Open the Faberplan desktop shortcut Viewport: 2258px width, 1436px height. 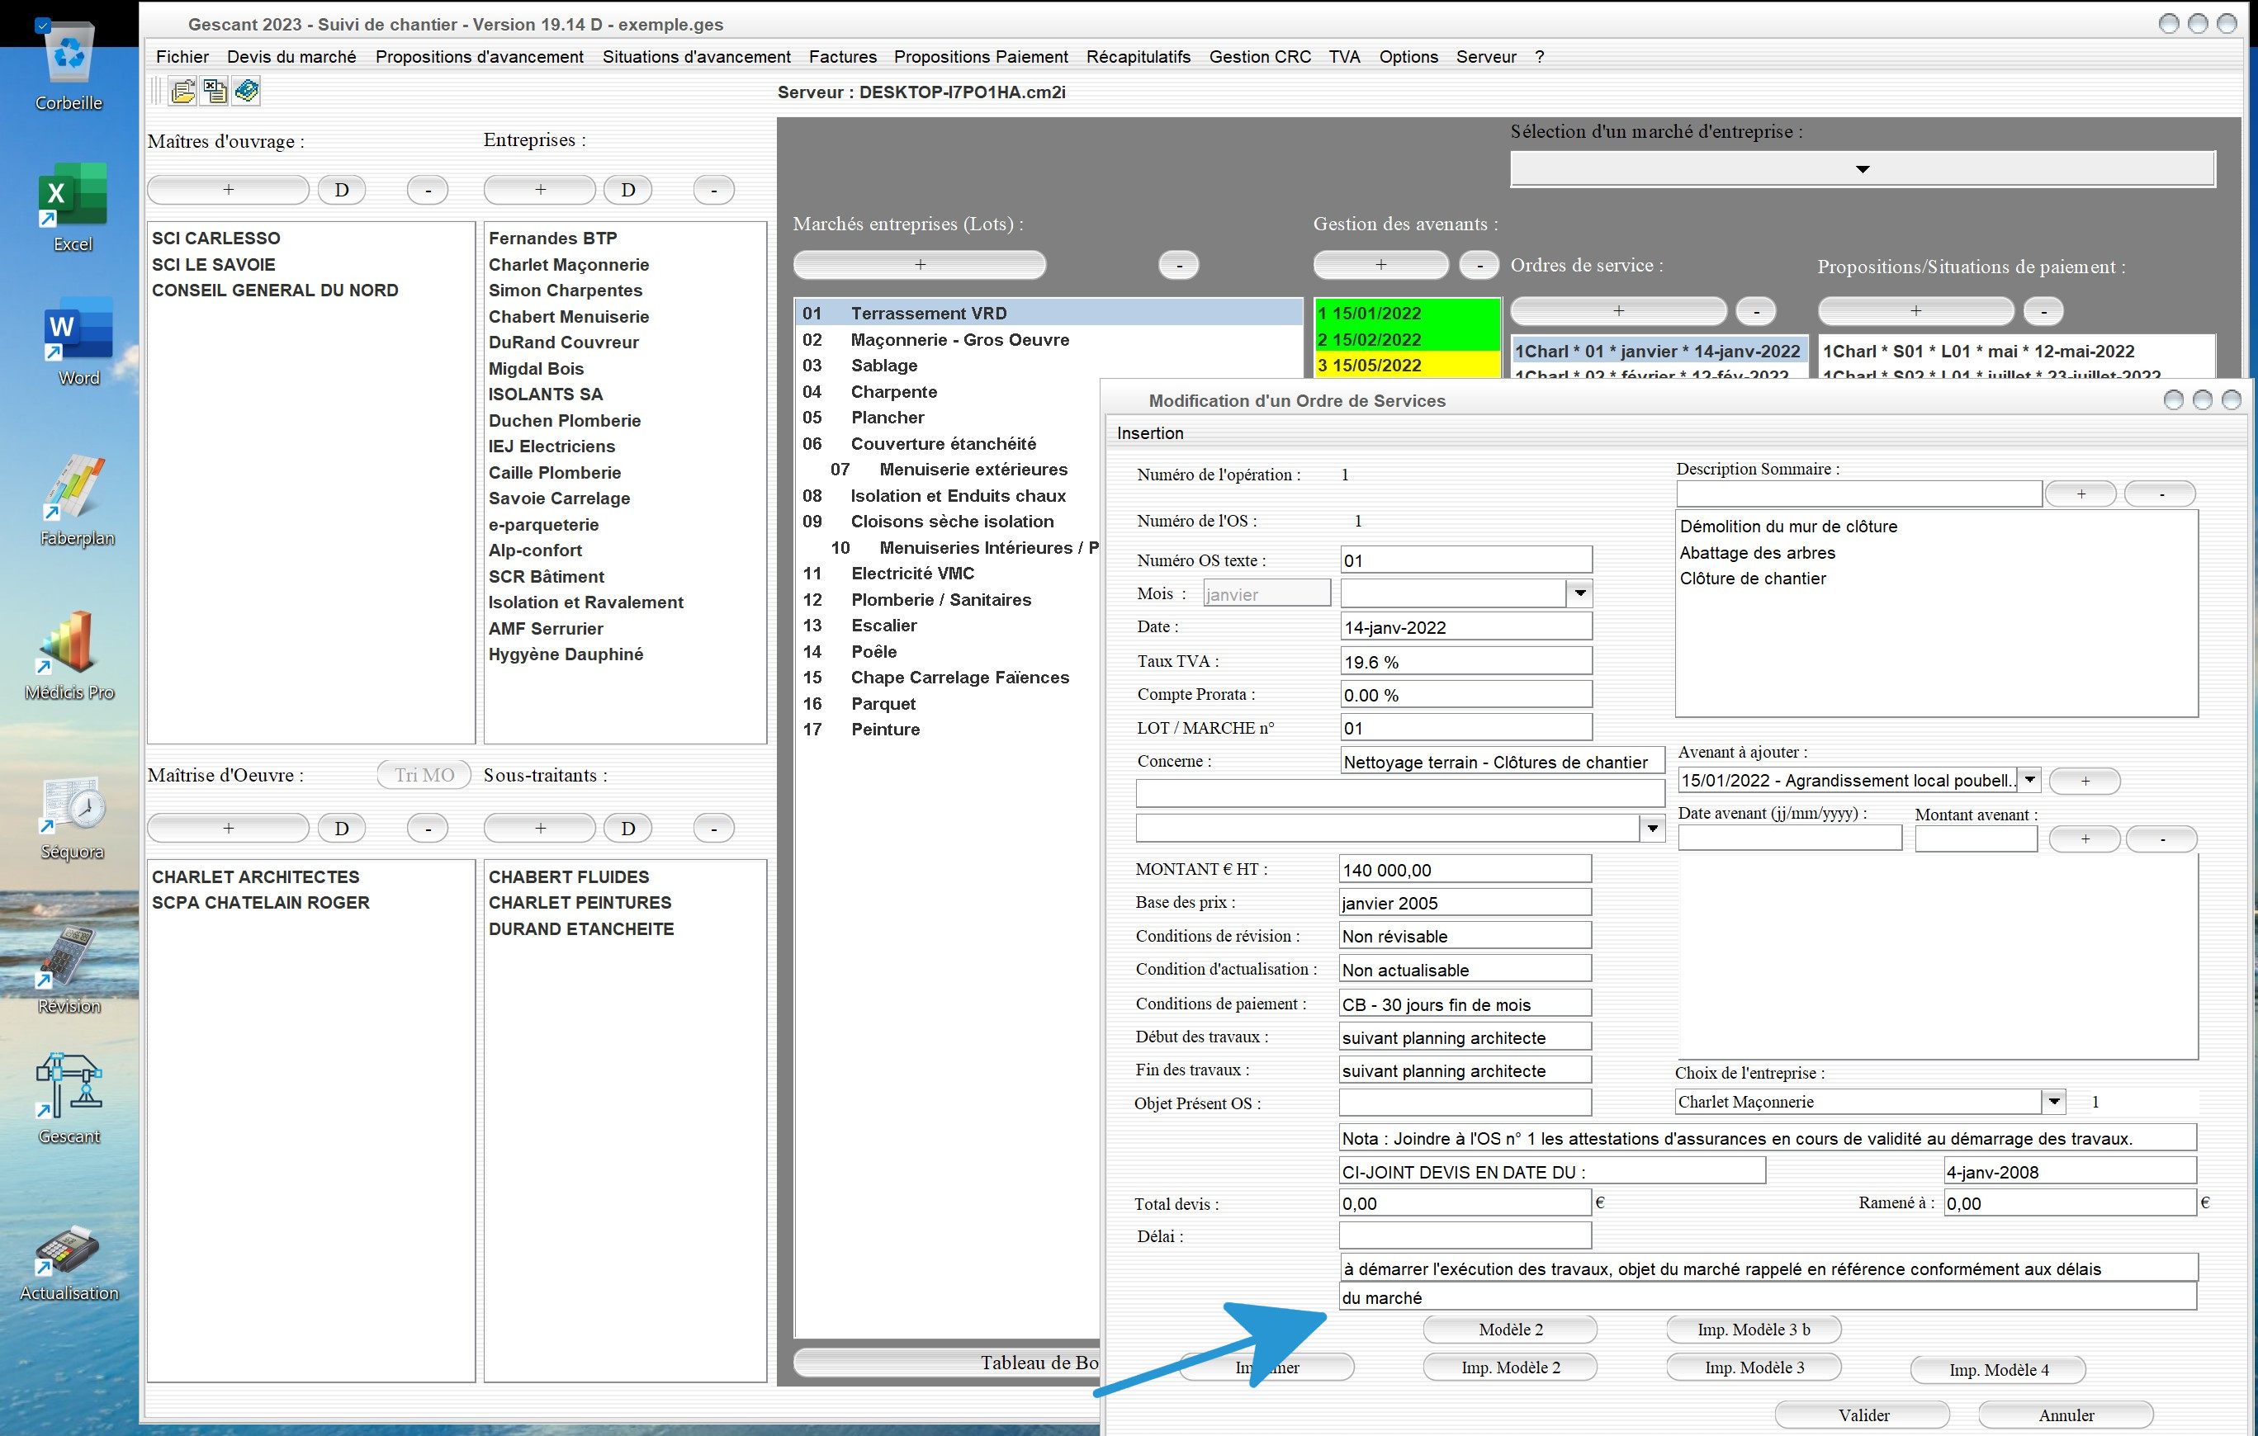click(x=77, y=501)
